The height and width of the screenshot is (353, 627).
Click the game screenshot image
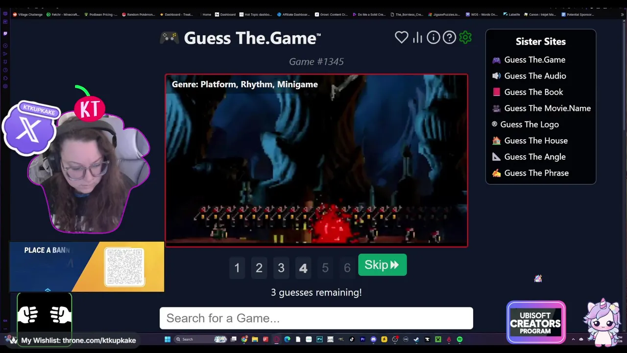pos(316,160)
